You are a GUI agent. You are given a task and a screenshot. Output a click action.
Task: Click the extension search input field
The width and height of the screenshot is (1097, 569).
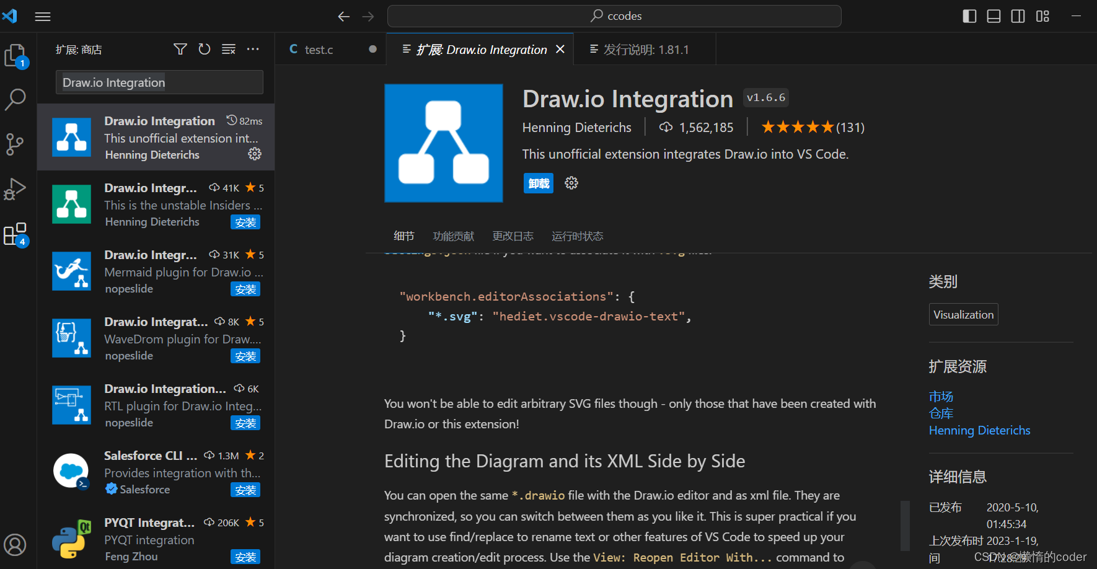coord(159,82)
